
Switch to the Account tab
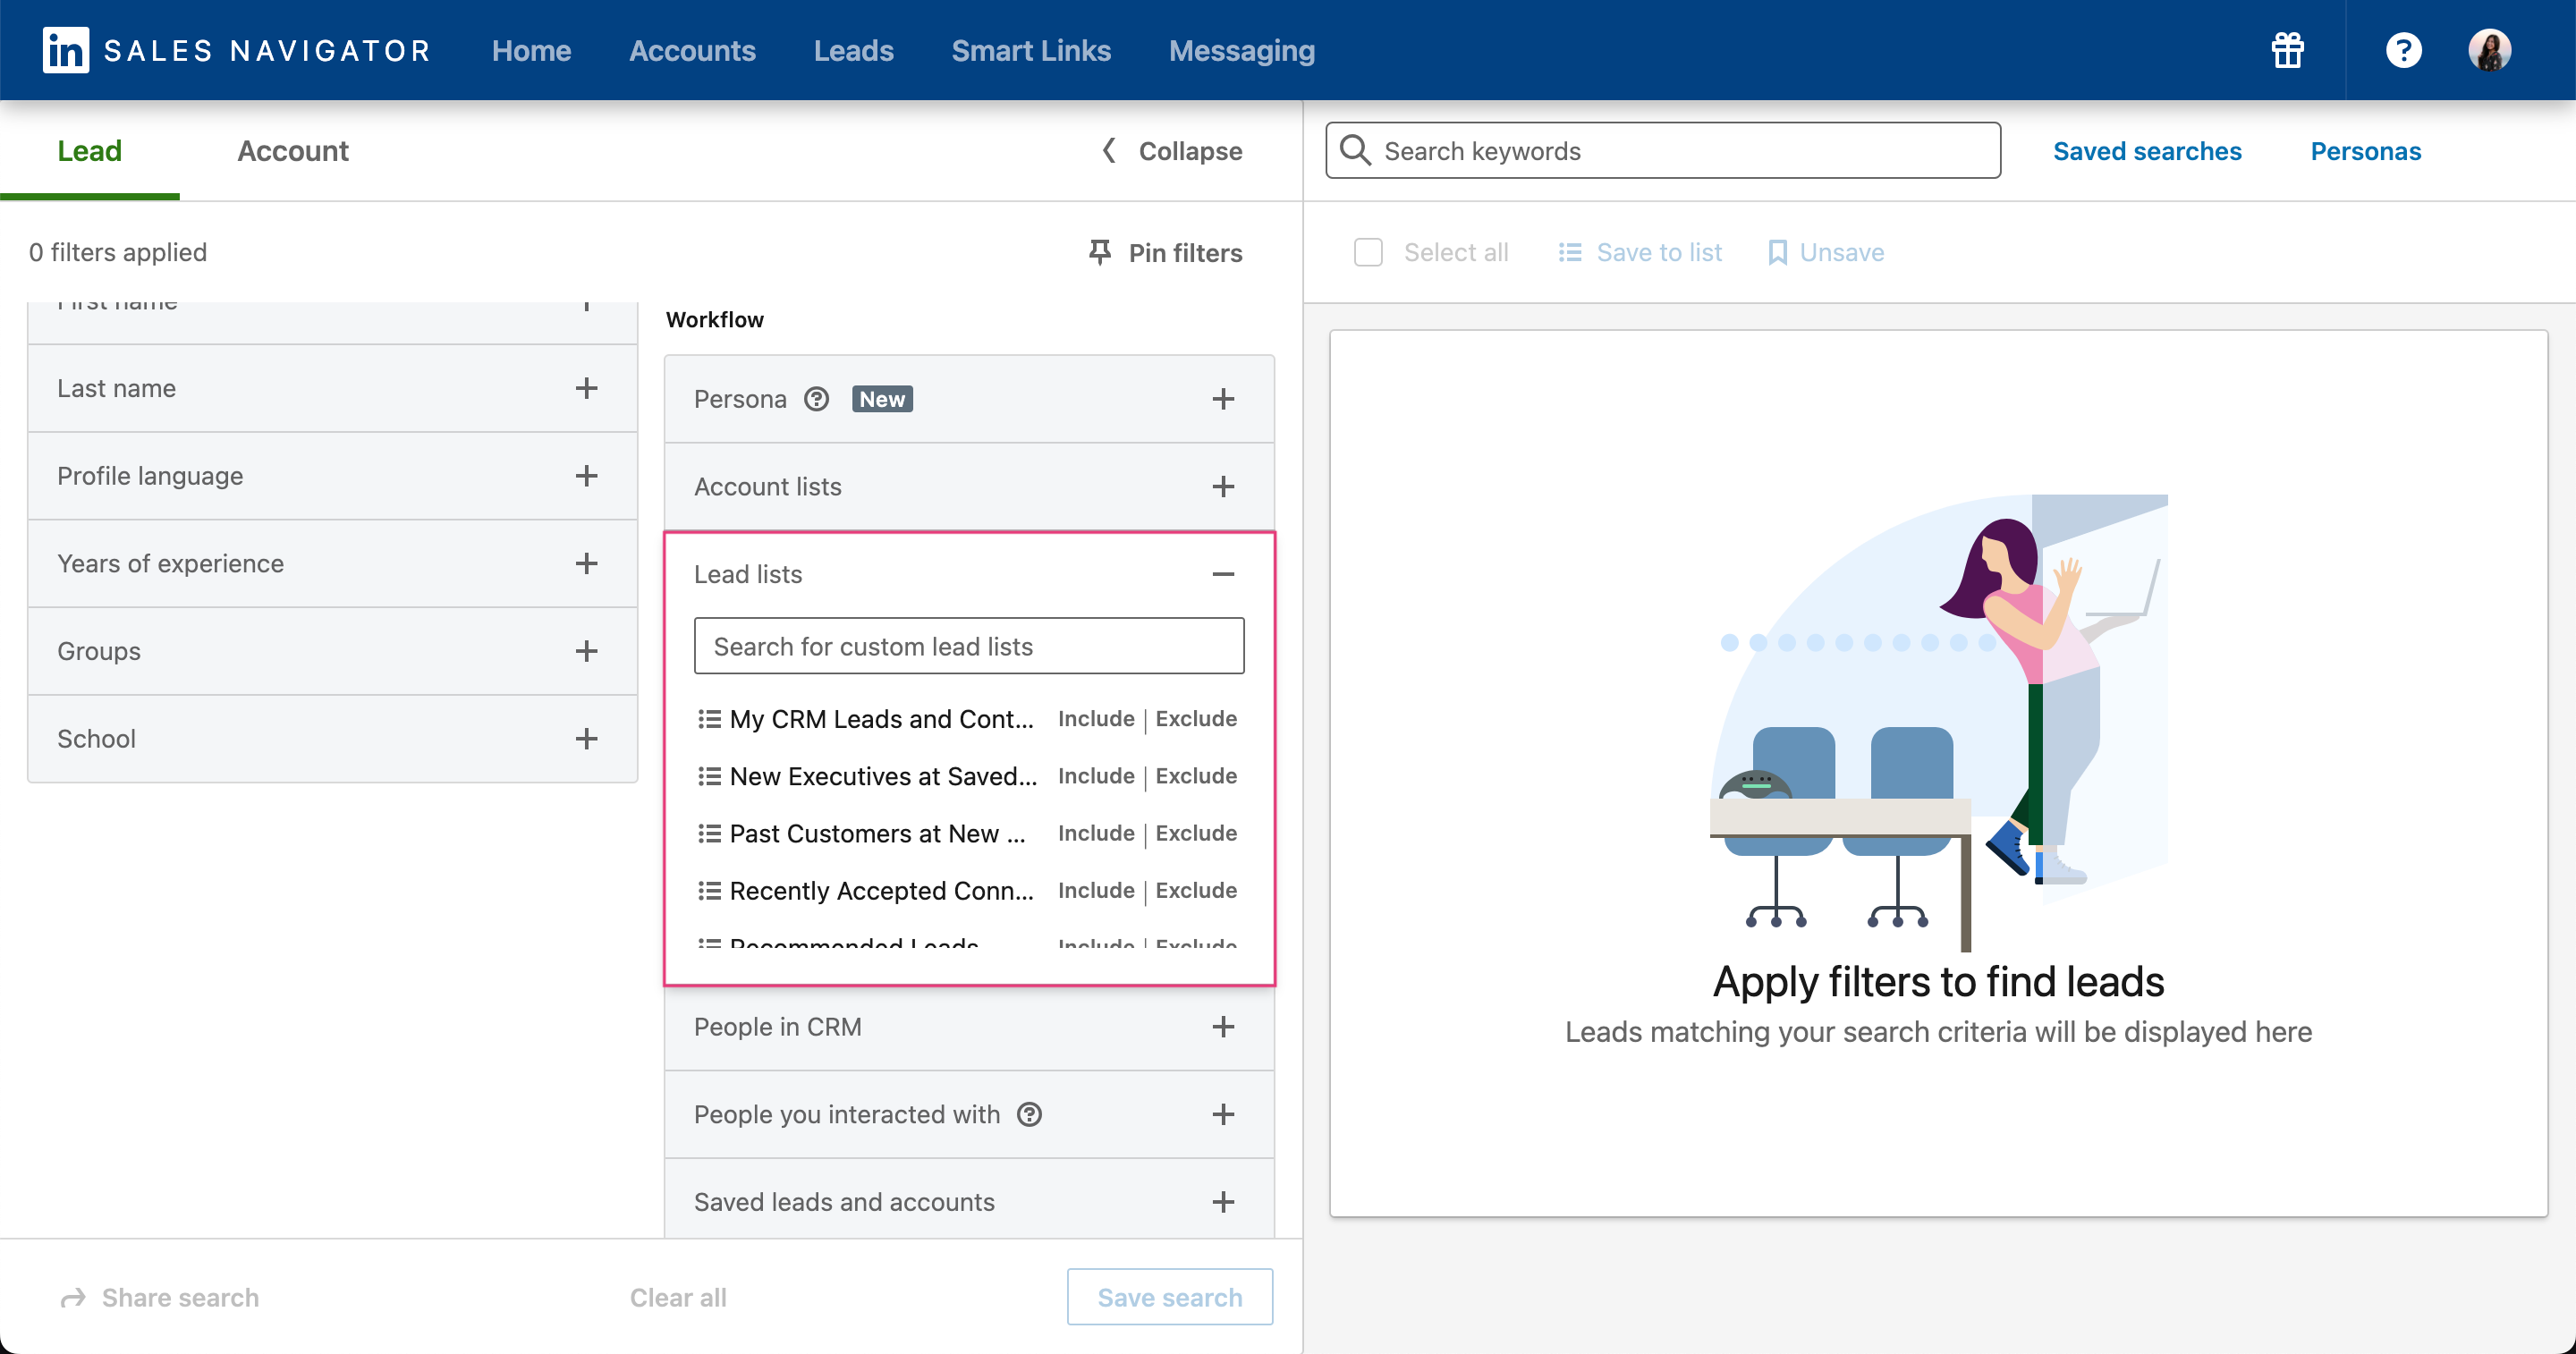pos(293,150)
